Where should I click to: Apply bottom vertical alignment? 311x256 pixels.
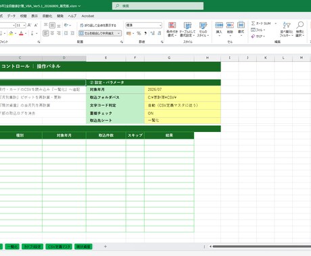59,25
